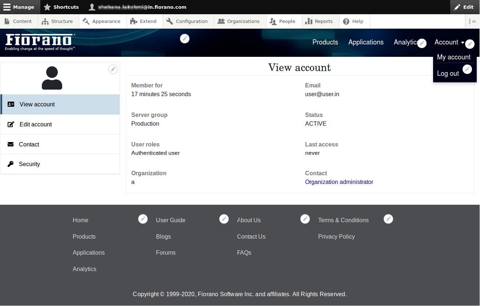This screenshot has width=480, height=306.
Task: Click the pencil icon on sidebar profile block
Action: click(x=113, y=69)
